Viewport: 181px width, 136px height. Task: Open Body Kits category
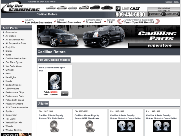click(10, 47)
